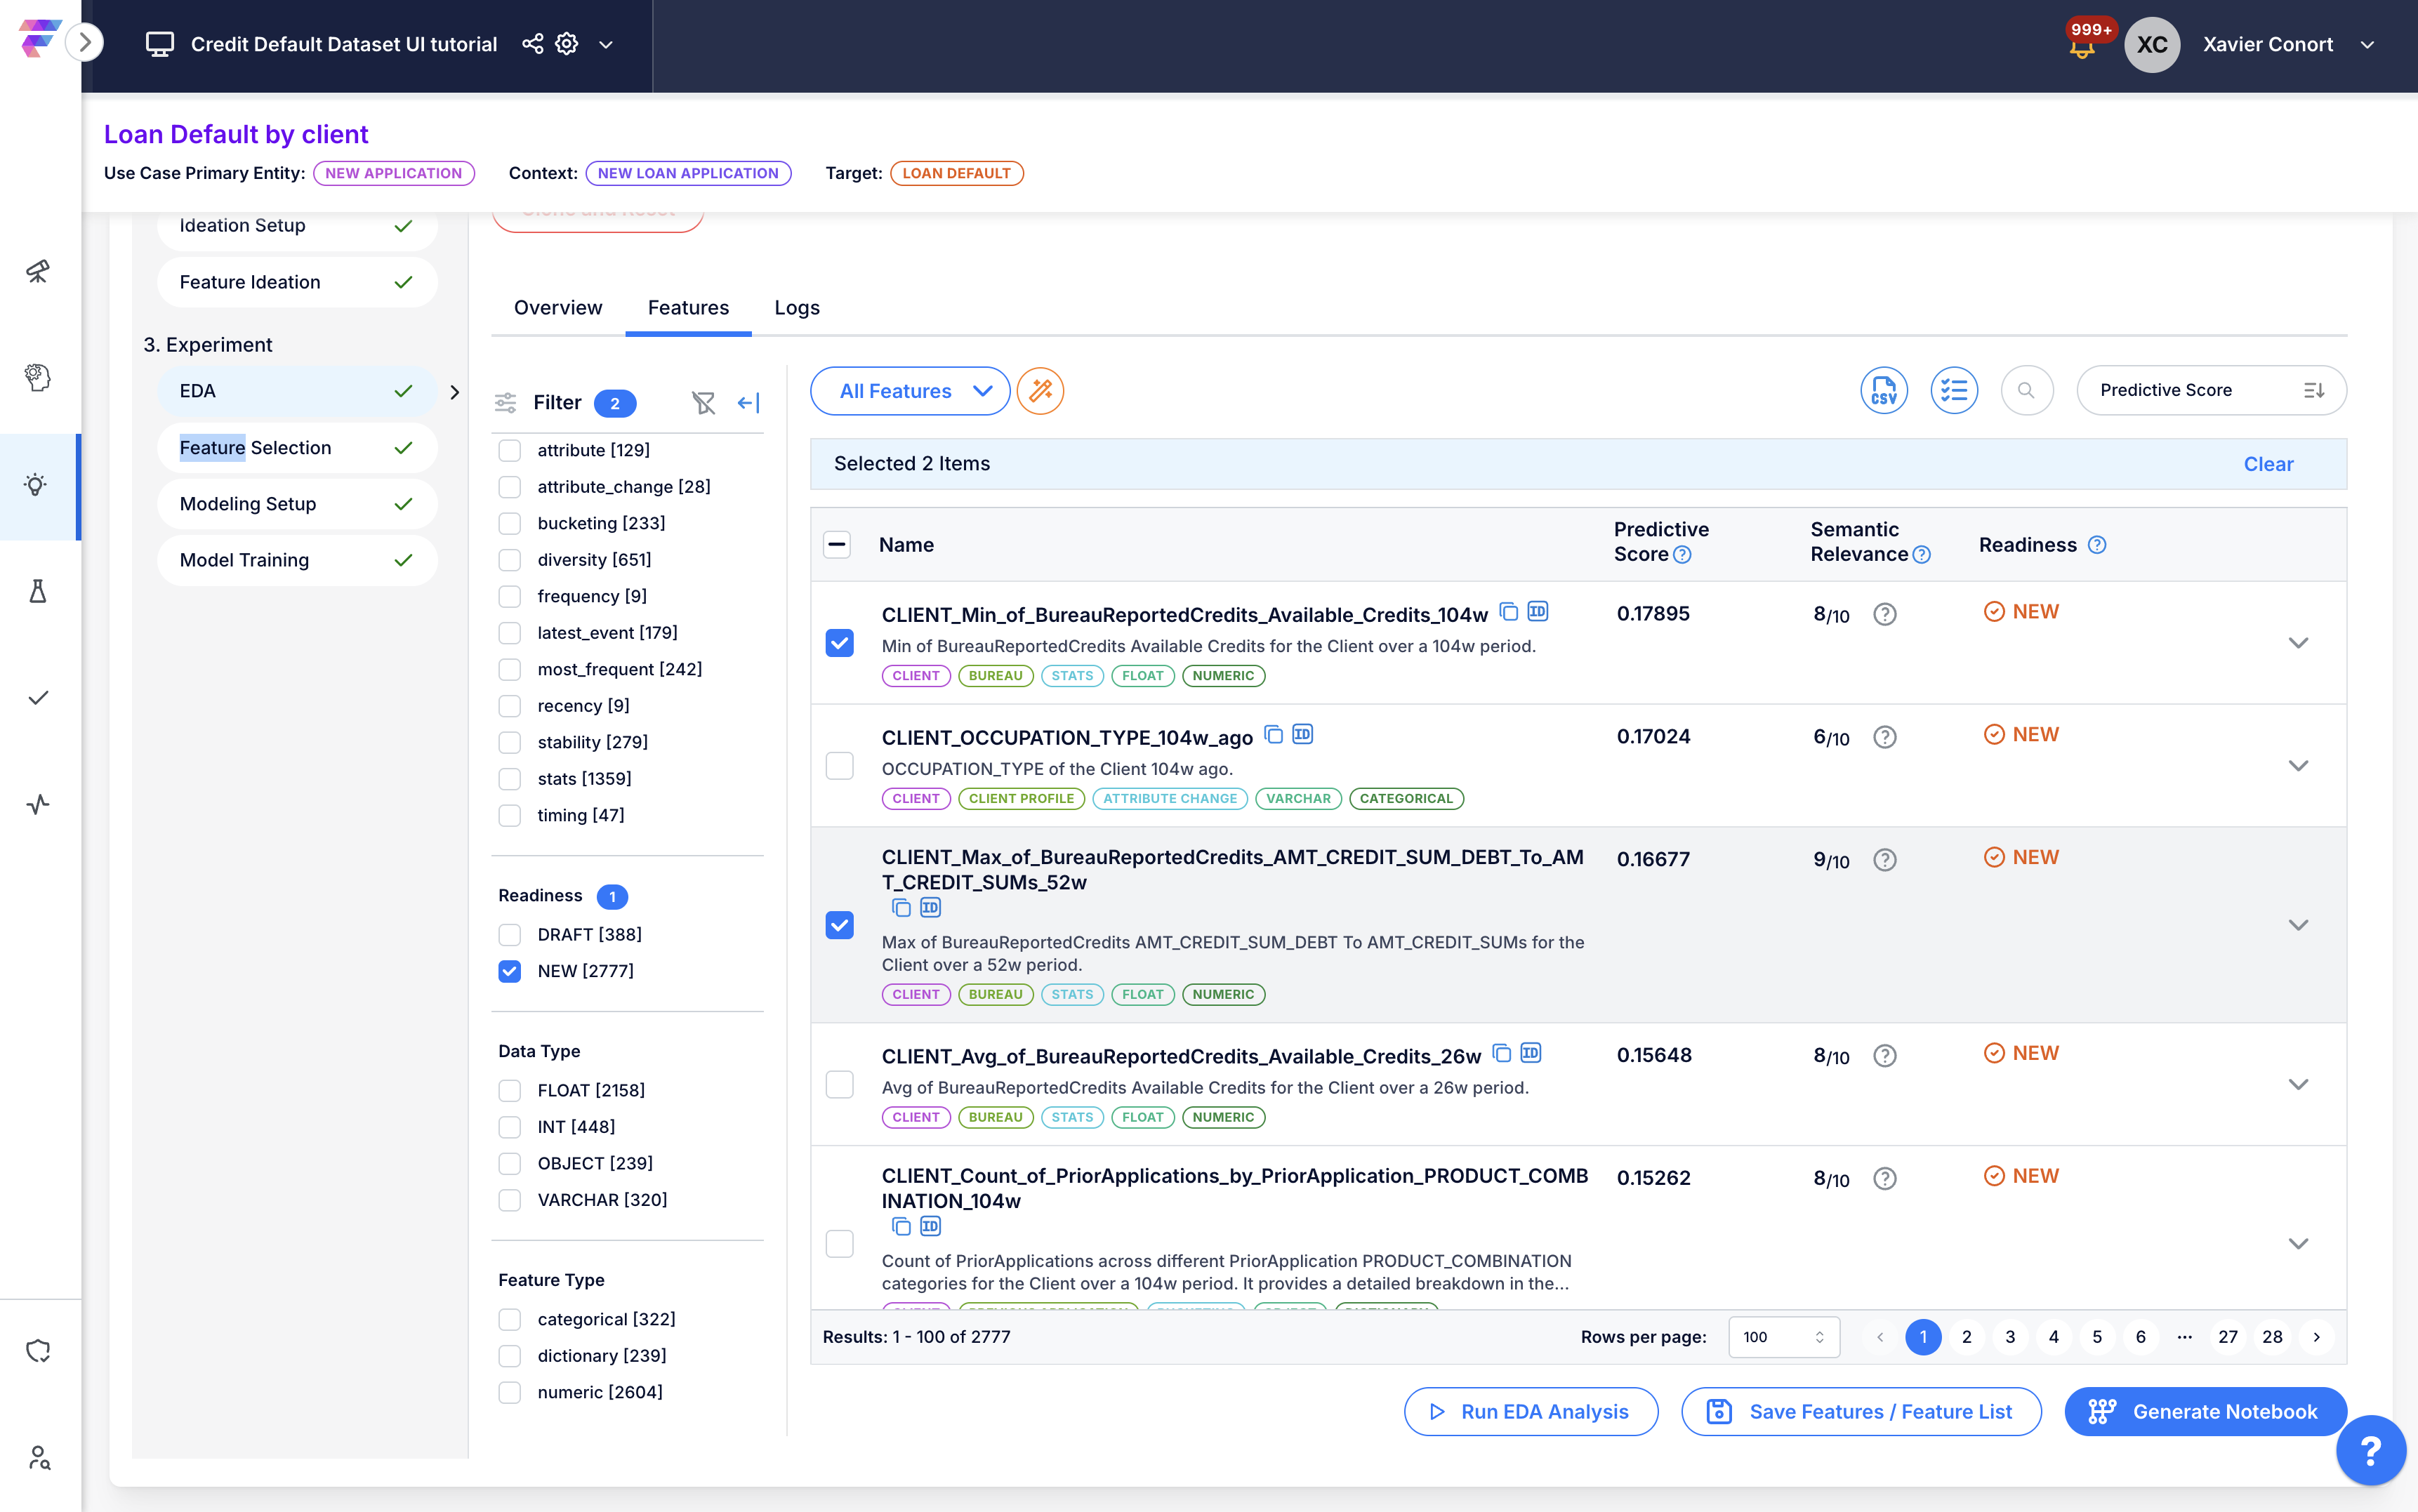Open the search magnifier icon
Screen dimensions: 2418x1512
point(2026,390)
